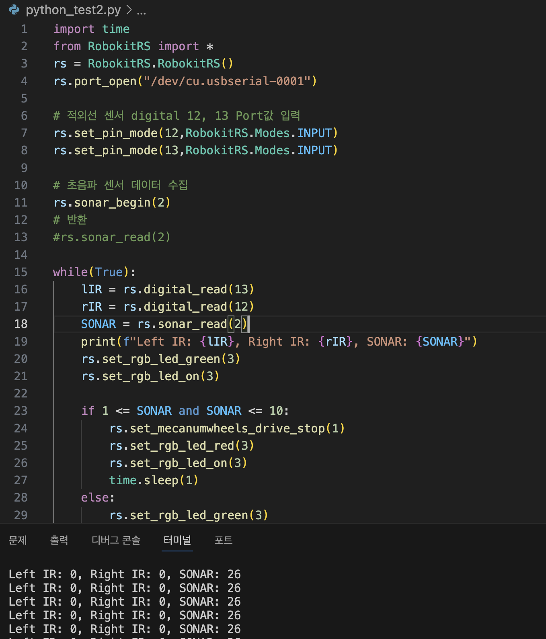Click the Python file icon in breadcrumb
This screenshot has height=639, width=546.
tap(14, 10)
